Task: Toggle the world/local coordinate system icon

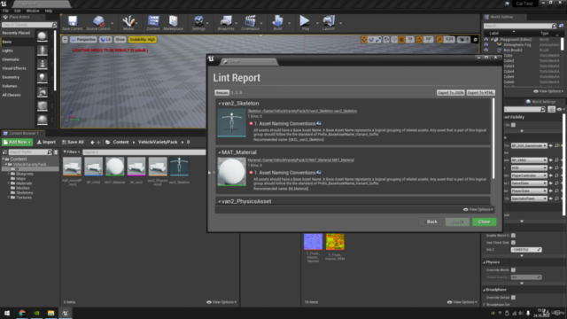Action: pyautogui.click(x=386, y=39)
